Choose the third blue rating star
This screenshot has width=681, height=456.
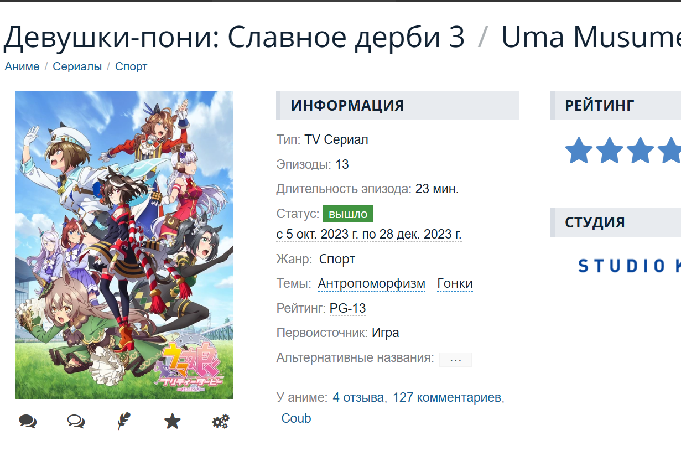[x=640, y=151]
